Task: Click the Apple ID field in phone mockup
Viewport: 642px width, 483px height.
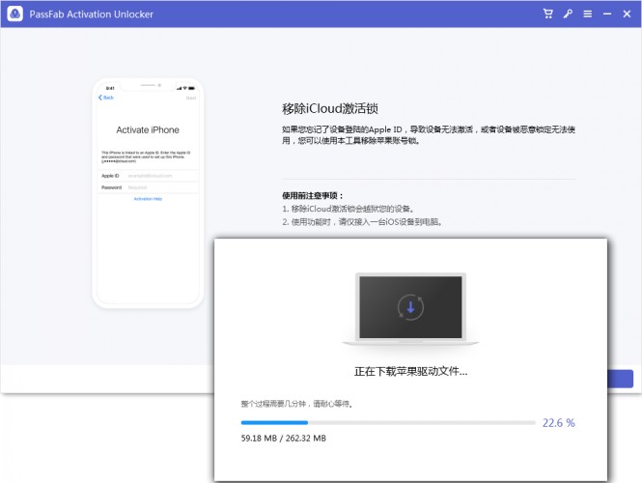Action: coord(148,176)
